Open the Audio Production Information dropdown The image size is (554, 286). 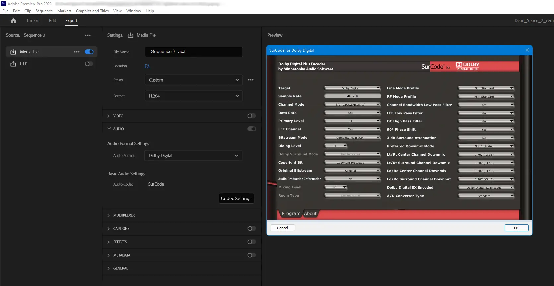tap(352, 179)
